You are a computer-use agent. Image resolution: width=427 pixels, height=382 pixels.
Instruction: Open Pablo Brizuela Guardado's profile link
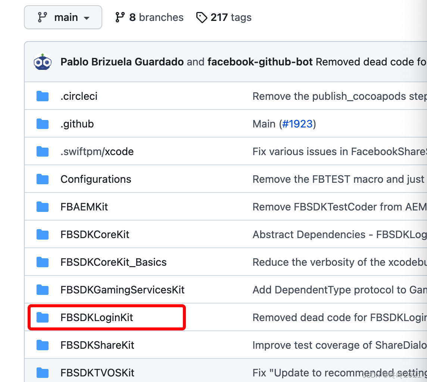tap(122, 62)
